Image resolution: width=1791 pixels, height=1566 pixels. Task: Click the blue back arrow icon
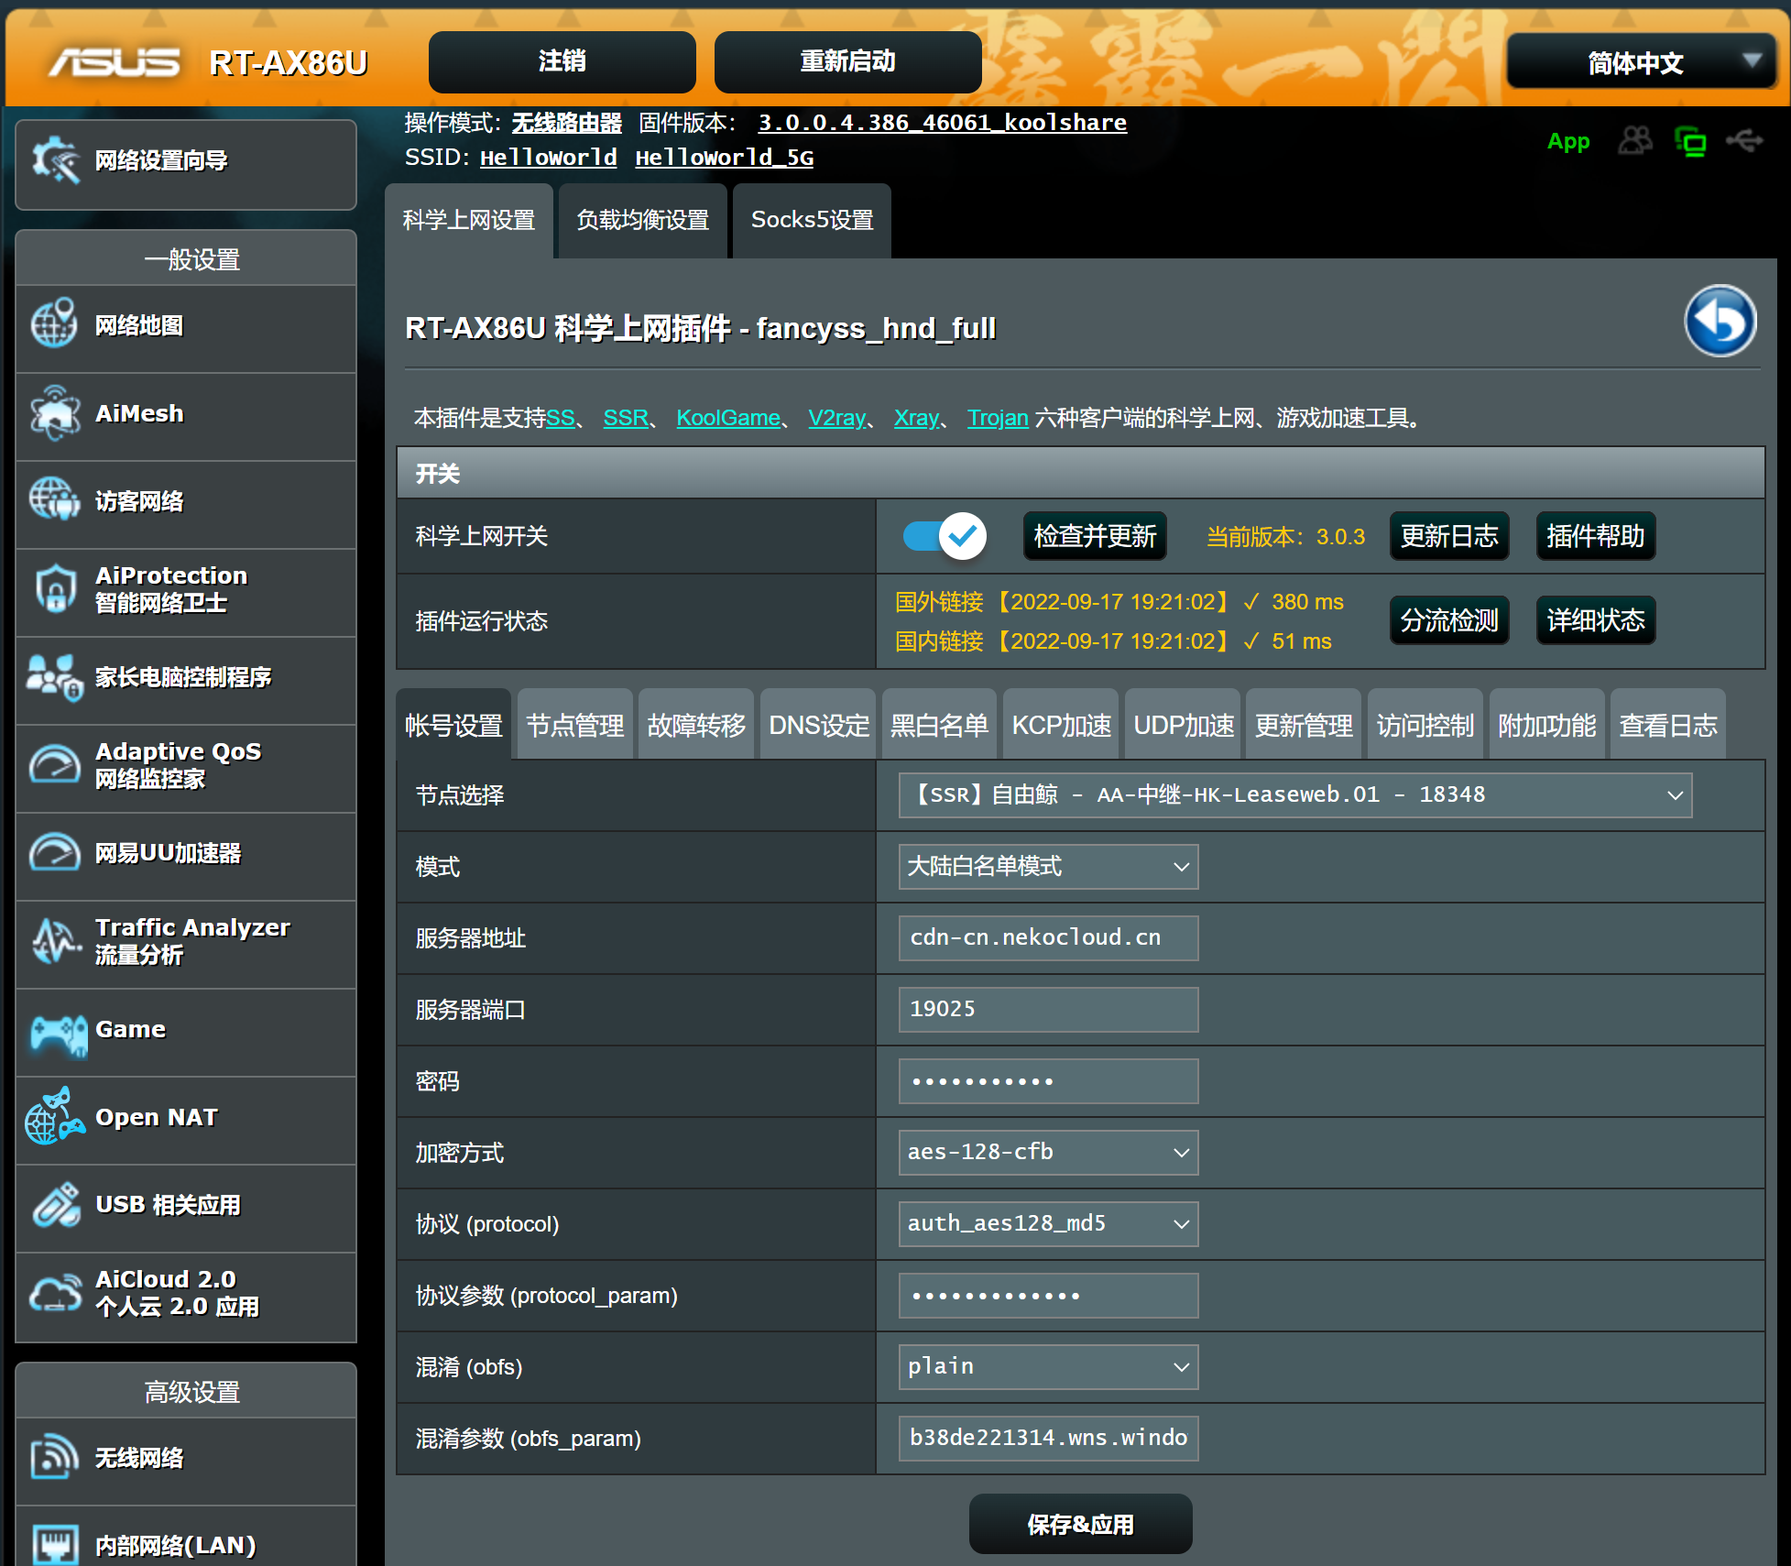click(x=1720, y=321)
